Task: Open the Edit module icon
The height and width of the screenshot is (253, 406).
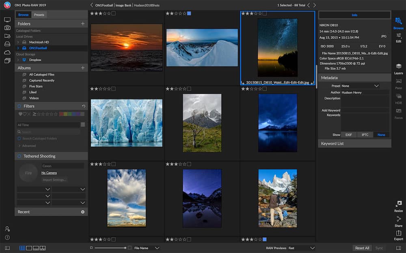Action: 398,36
